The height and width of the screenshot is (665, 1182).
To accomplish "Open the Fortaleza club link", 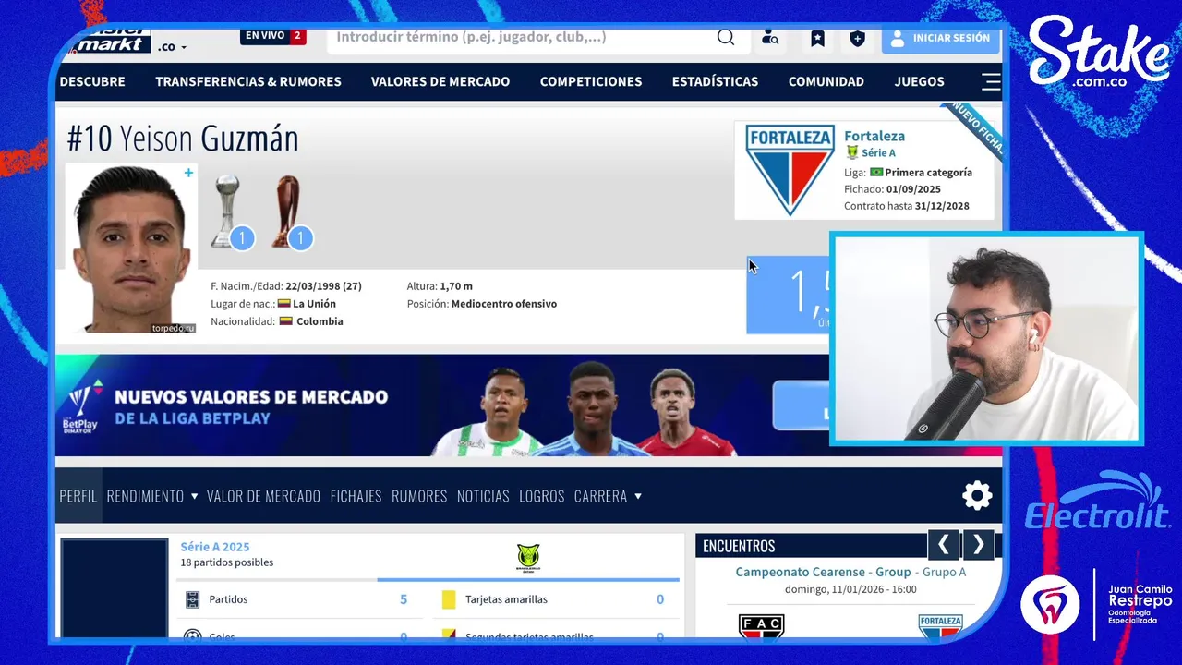I will point(874,136).
